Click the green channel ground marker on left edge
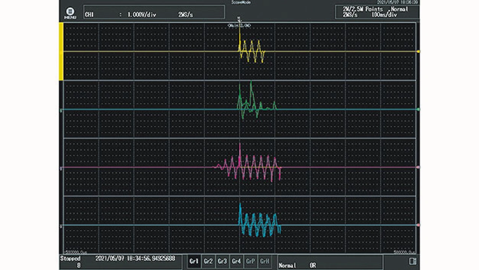Screen dimensions: 479x270 pyautogui.click(x=61, y=110)
